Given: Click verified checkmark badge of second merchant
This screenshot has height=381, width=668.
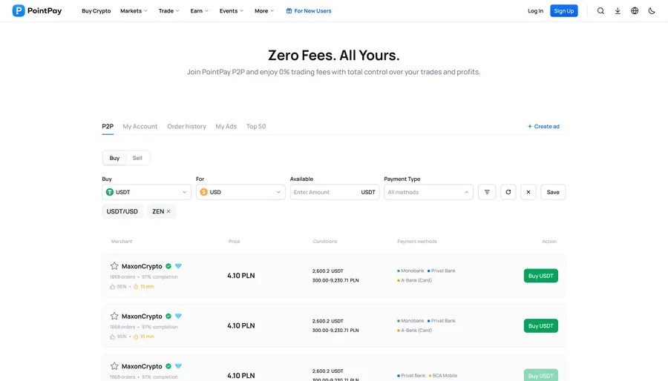Looking at the screenshot, I should [168, 317].
